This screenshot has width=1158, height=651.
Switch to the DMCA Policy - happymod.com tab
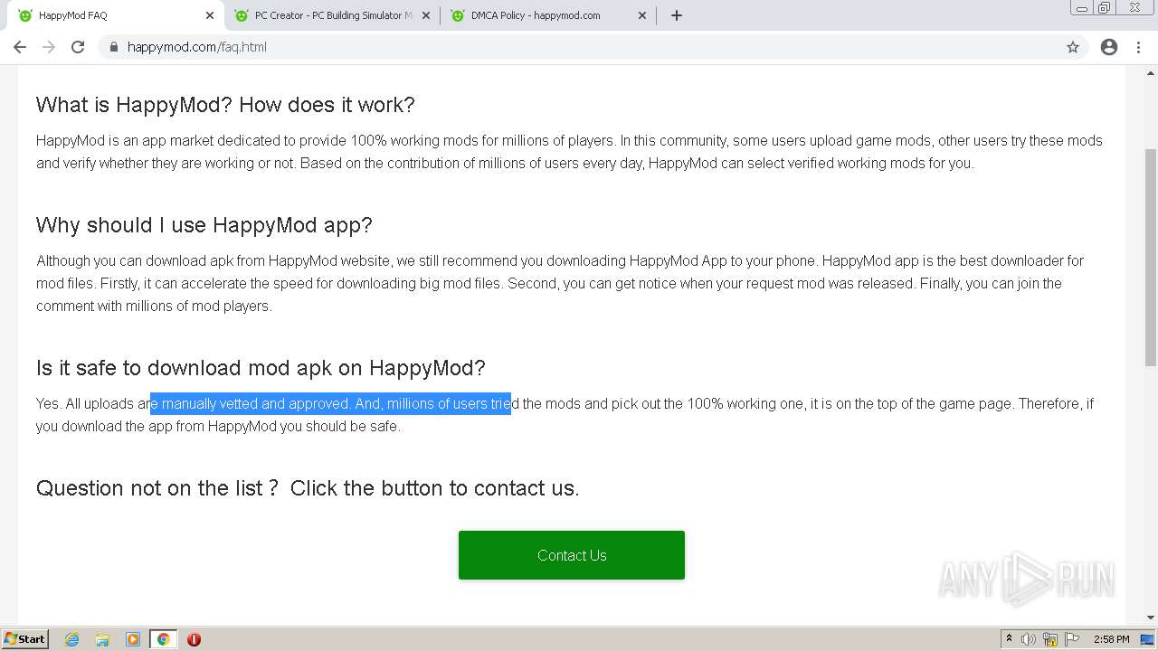click(547, 15)
